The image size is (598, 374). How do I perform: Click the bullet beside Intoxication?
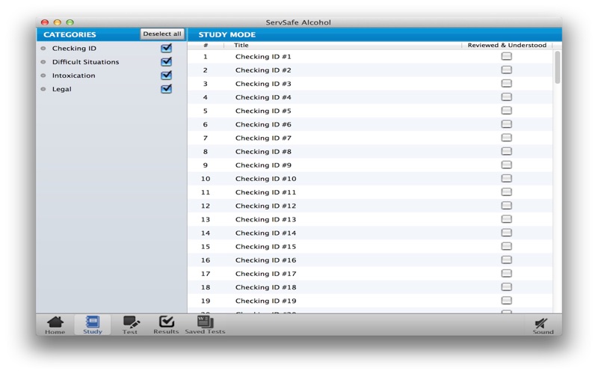click(x=43, y=76)
